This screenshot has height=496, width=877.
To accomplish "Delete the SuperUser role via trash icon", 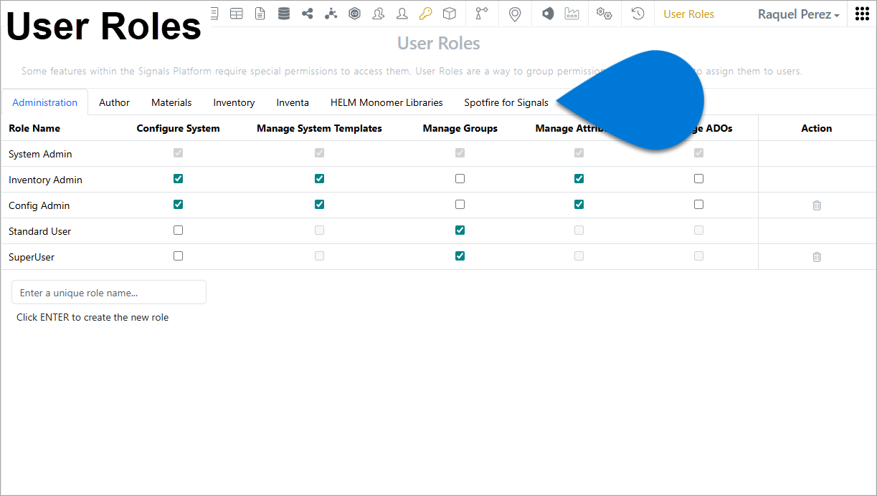I will click(x=817, y=257).
